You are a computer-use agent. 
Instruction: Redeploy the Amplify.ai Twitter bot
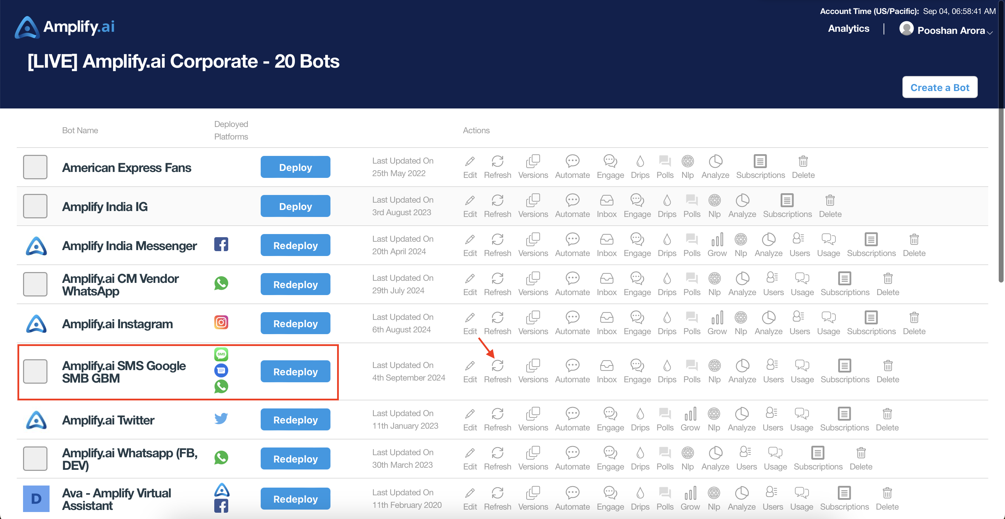(295, 419)
